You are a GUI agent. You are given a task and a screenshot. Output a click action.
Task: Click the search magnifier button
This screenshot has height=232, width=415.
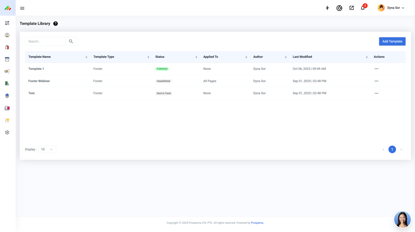tap(71, 41)
